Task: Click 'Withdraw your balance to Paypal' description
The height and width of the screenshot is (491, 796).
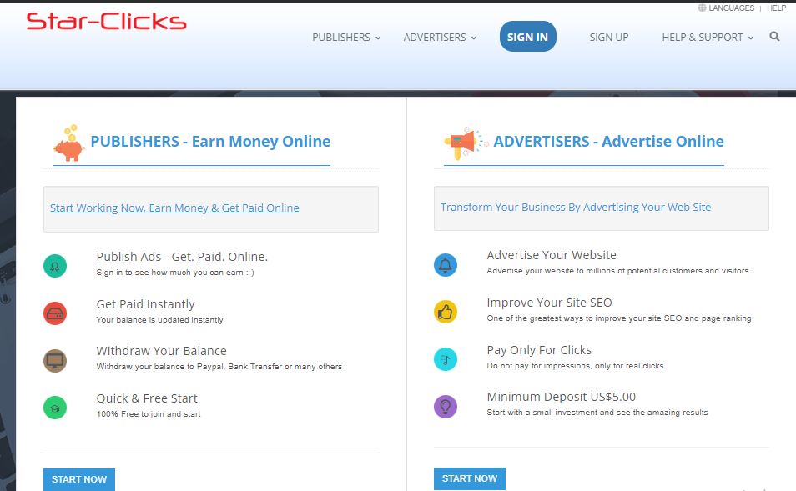Action: [219, 367]
